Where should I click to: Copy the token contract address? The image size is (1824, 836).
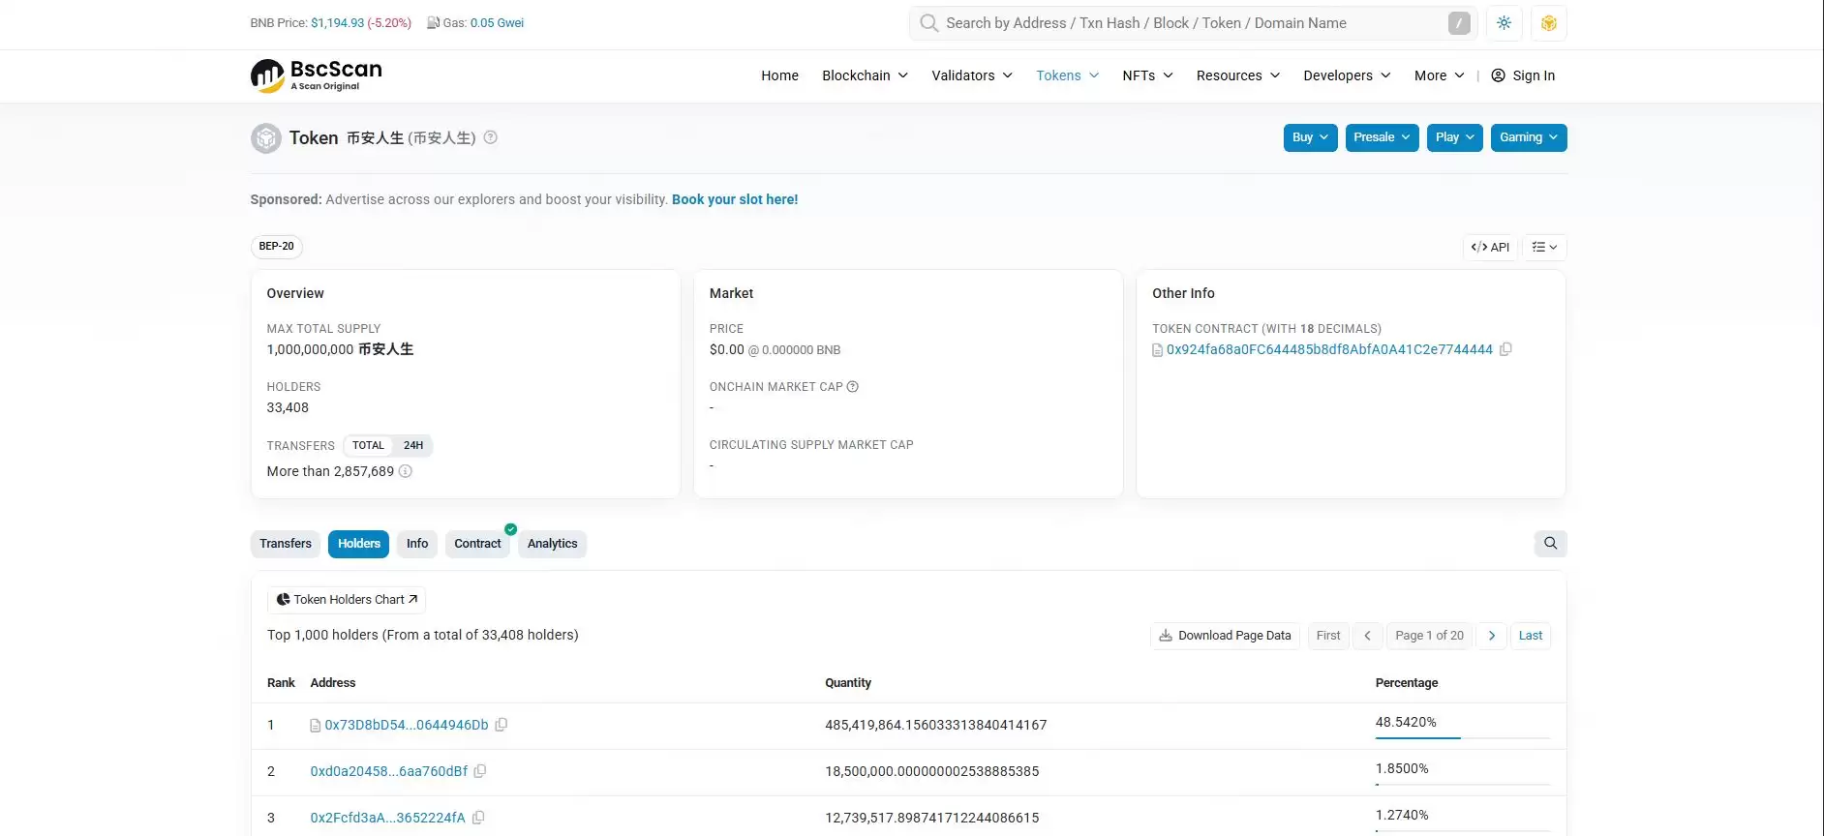coord(1505,349)
